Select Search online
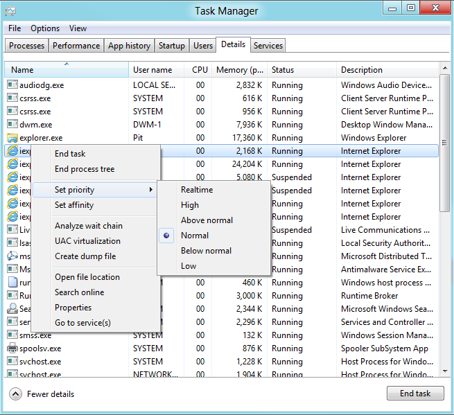 pos(79,292)
